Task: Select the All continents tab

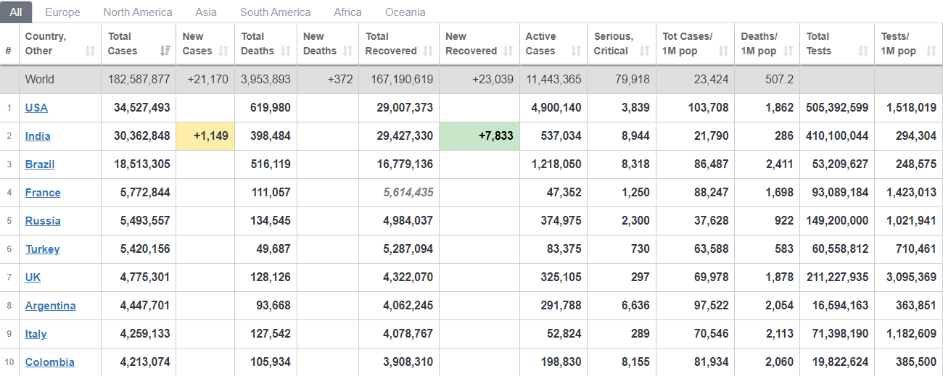Action: click(16, 12)
